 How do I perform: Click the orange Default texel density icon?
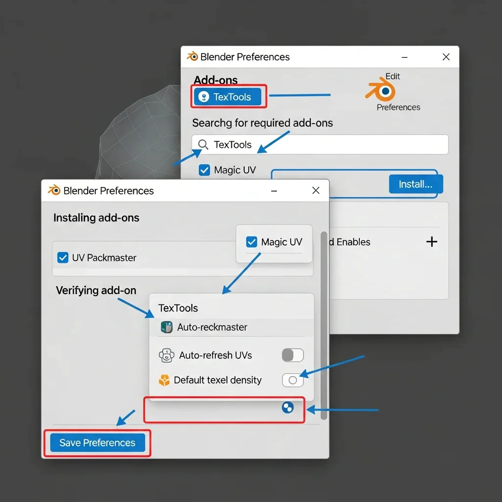(x=165, y=380)
